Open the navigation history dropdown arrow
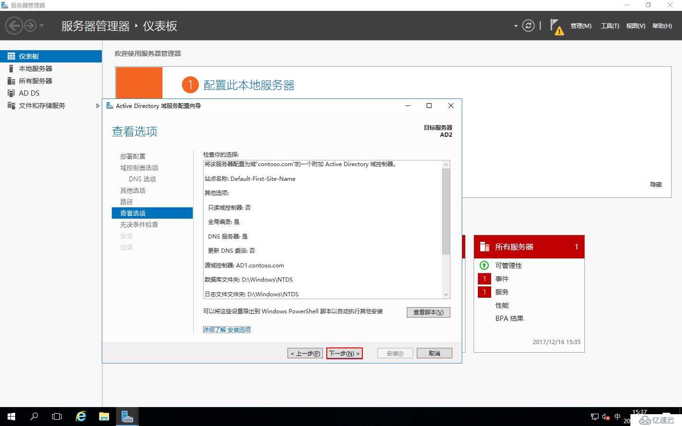Image resolution: width=682 pixels, height=426 pixels. click(x=42, y=26)
